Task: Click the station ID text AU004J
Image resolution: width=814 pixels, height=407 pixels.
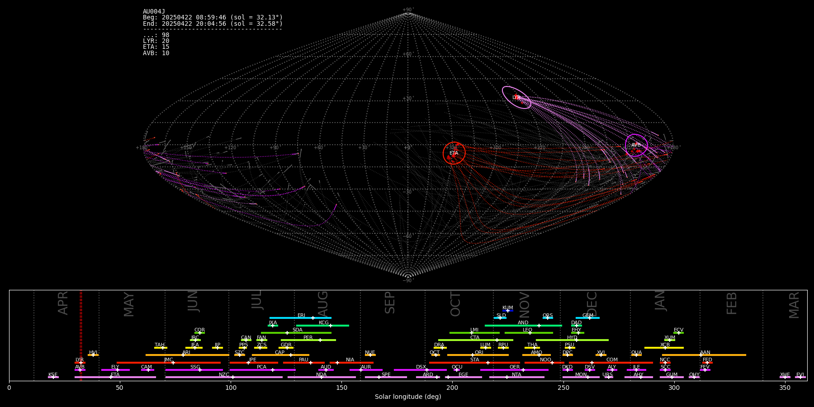Action: point(154,12)
